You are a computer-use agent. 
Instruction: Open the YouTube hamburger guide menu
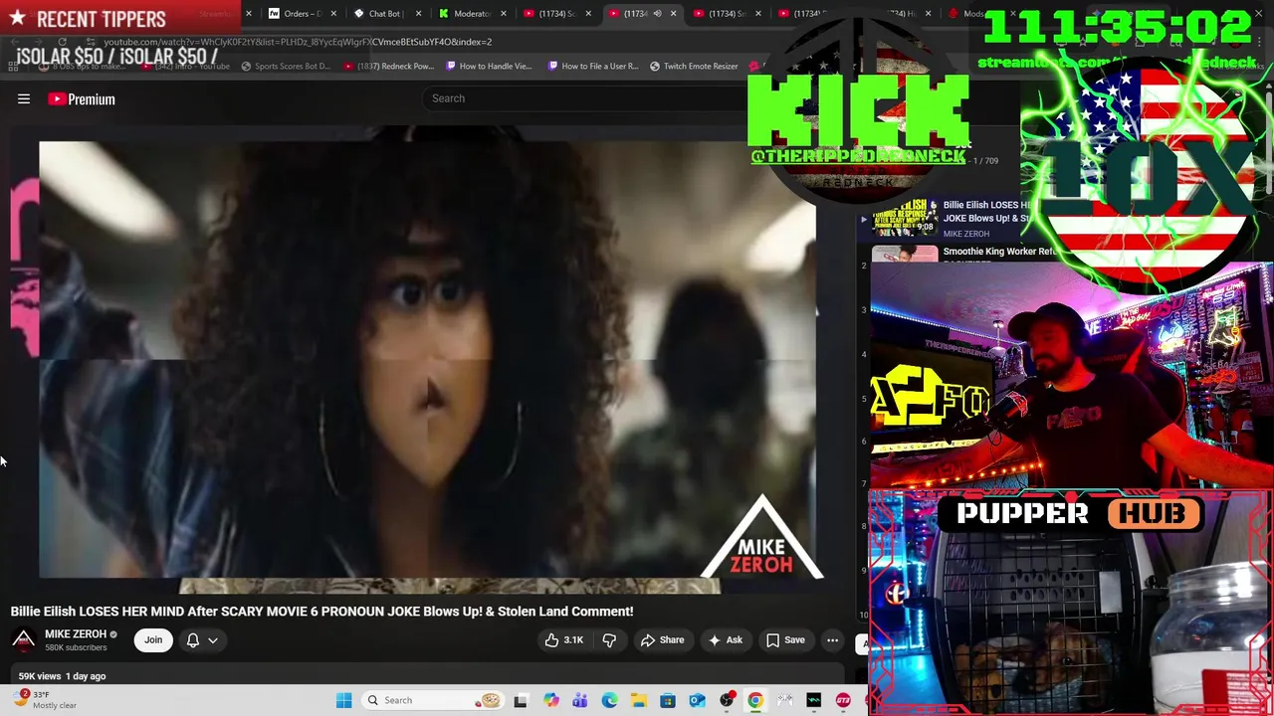[x=24, y=98]
